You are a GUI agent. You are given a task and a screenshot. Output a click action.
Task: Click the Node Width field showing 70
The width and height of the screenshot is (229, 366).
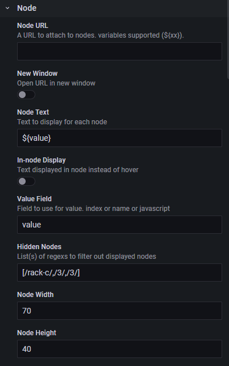coord(120,311)
